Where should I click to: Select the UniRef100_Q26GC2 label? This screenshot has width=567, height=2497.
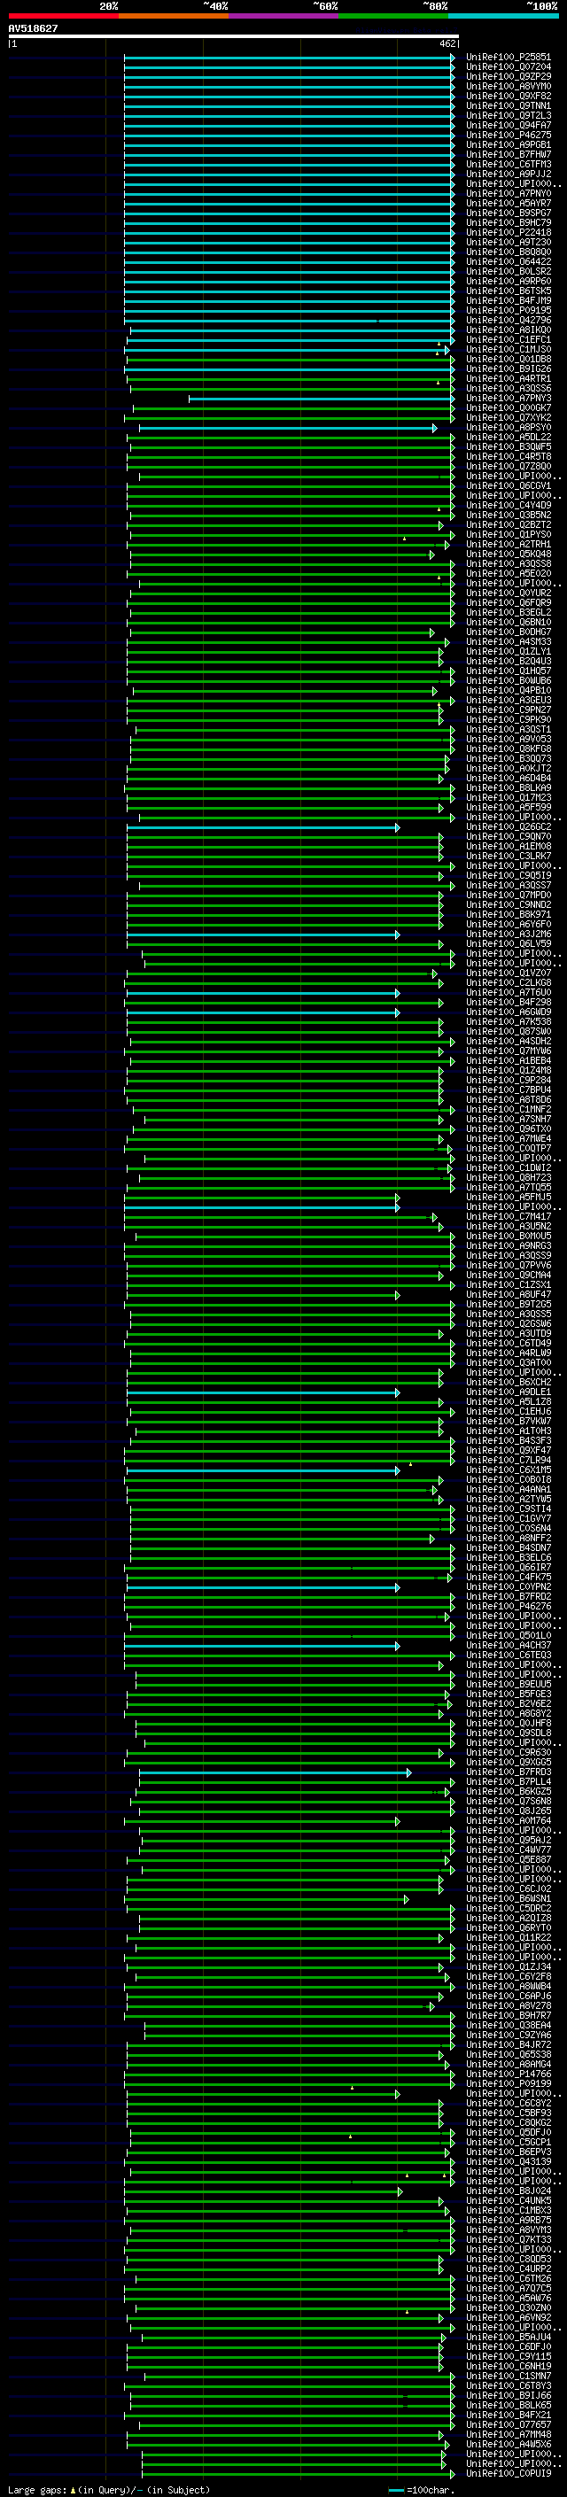tap(508, 826)
